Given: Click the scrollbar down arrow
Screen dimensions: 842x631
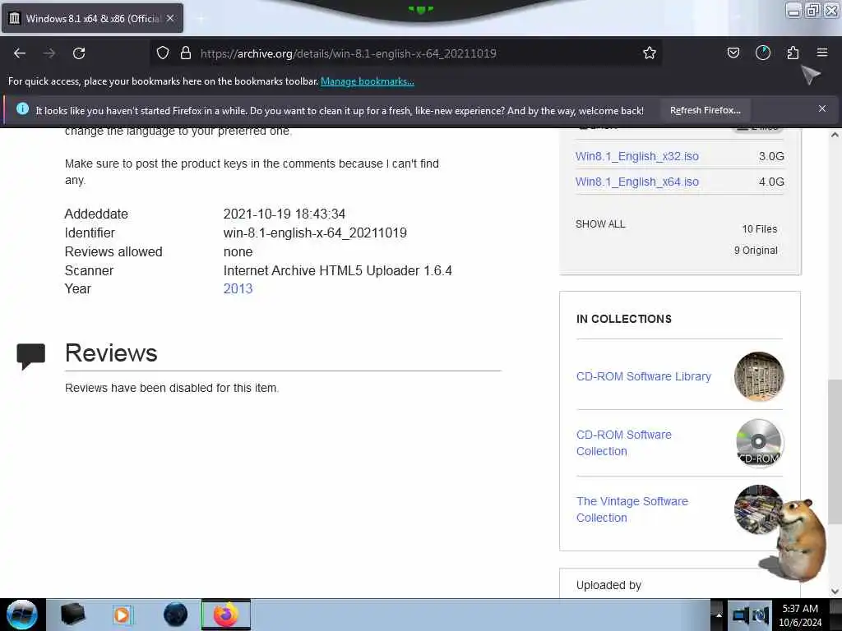Looking at the screenshot, I should [835, 592].
